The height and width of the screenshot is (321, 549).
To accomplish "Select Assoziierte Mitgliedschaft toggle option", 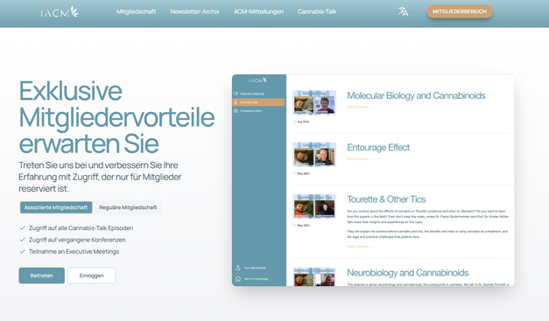I will click(56, 207).
